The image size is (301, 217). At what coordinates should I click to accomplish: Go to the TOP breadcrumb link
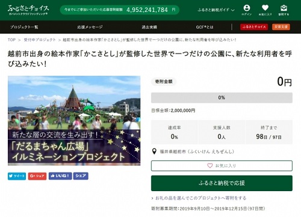click(11, 40)
